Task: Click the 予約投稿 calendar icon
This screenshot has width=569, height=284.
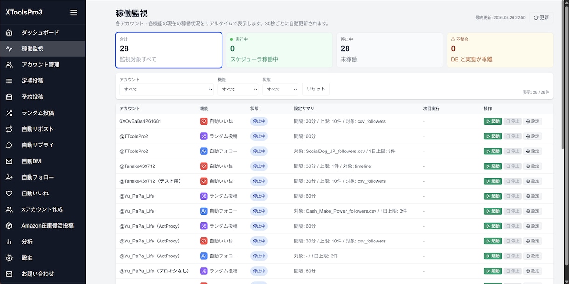Action: [9, 97]
